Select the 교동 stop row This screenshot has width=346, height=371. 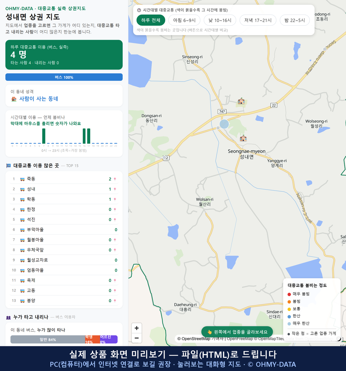coord(64,291)
